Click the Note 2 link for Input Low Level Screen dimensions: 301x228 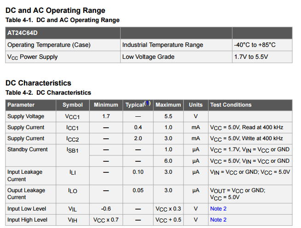pyautogui.click(x=218, y=209)
